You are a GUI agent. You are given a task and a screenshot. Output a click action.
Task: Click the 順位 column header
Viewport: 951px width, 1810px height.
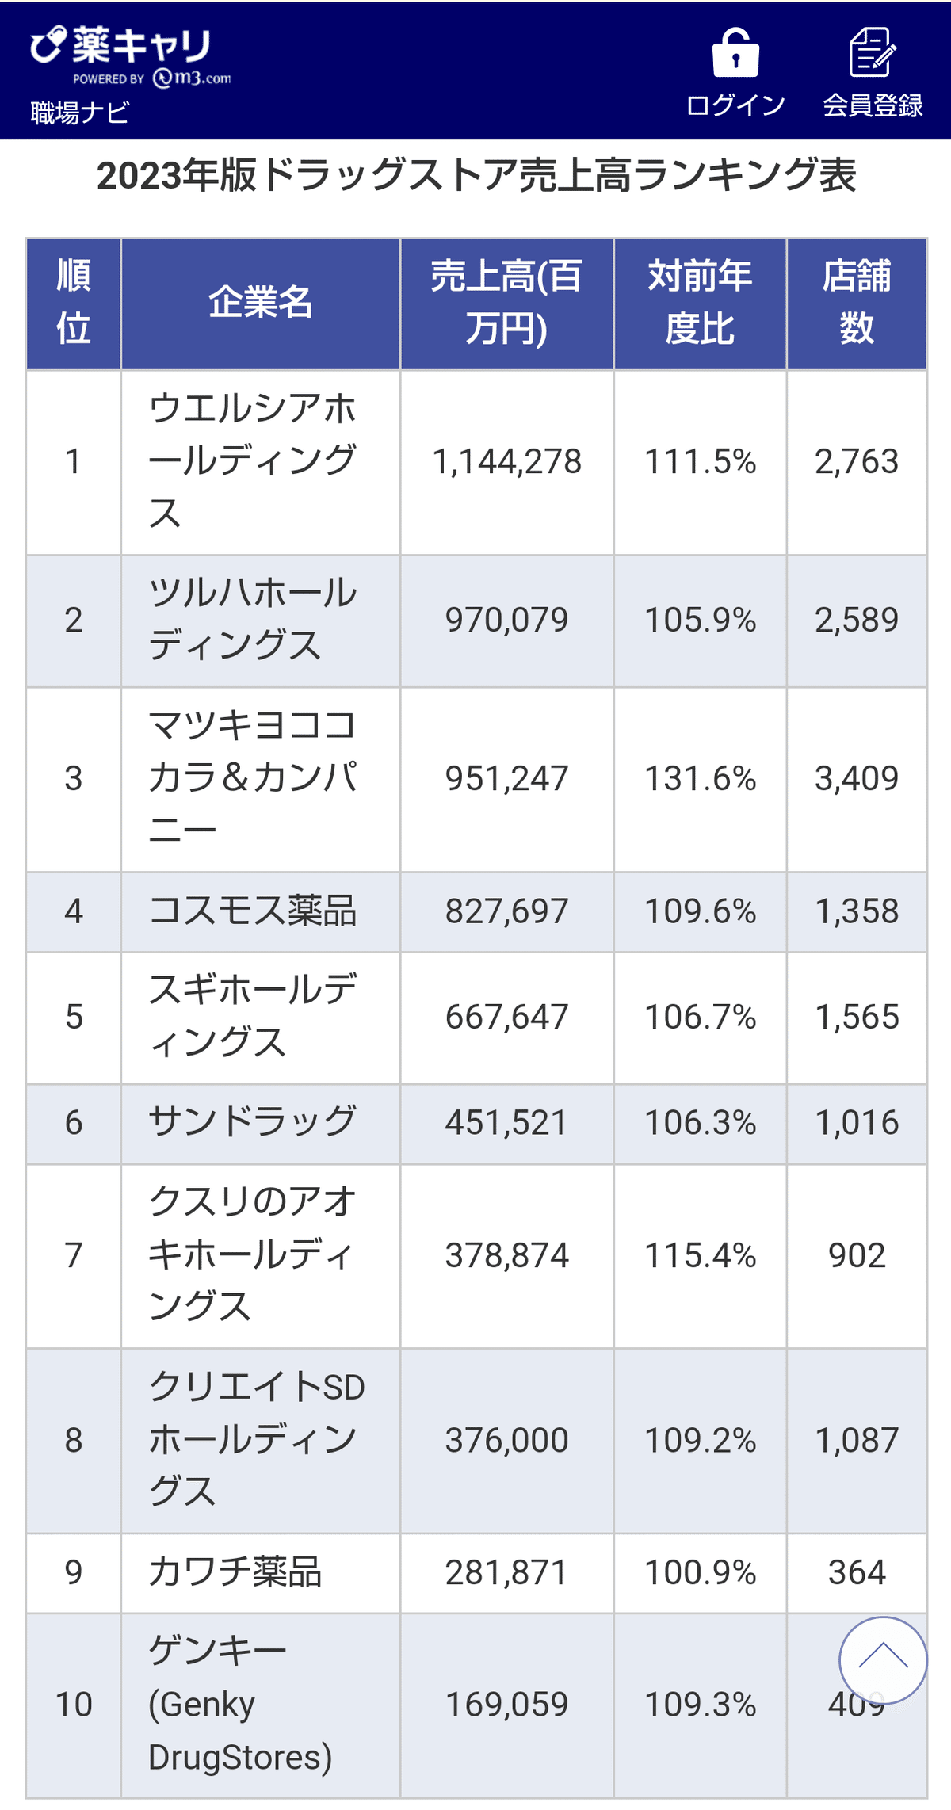[74, 301]
